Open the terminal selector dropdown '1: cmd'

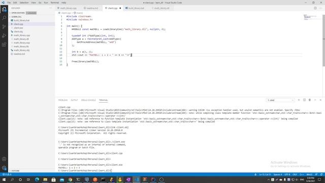(x=280, y=100)
